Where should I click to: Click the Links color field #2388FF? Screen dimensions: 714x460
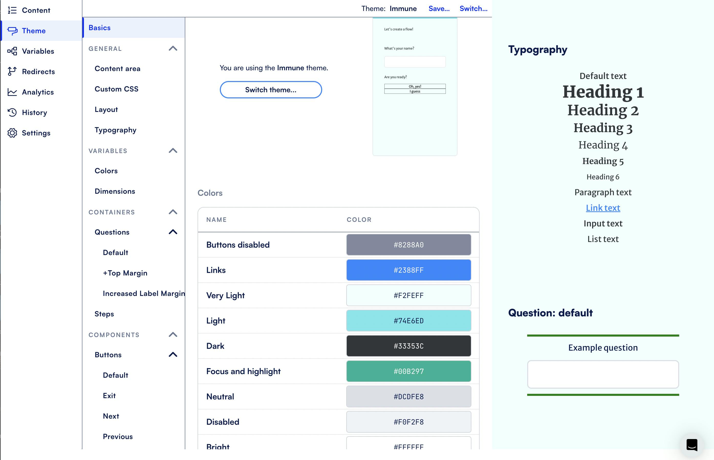(x=408, y=270)
